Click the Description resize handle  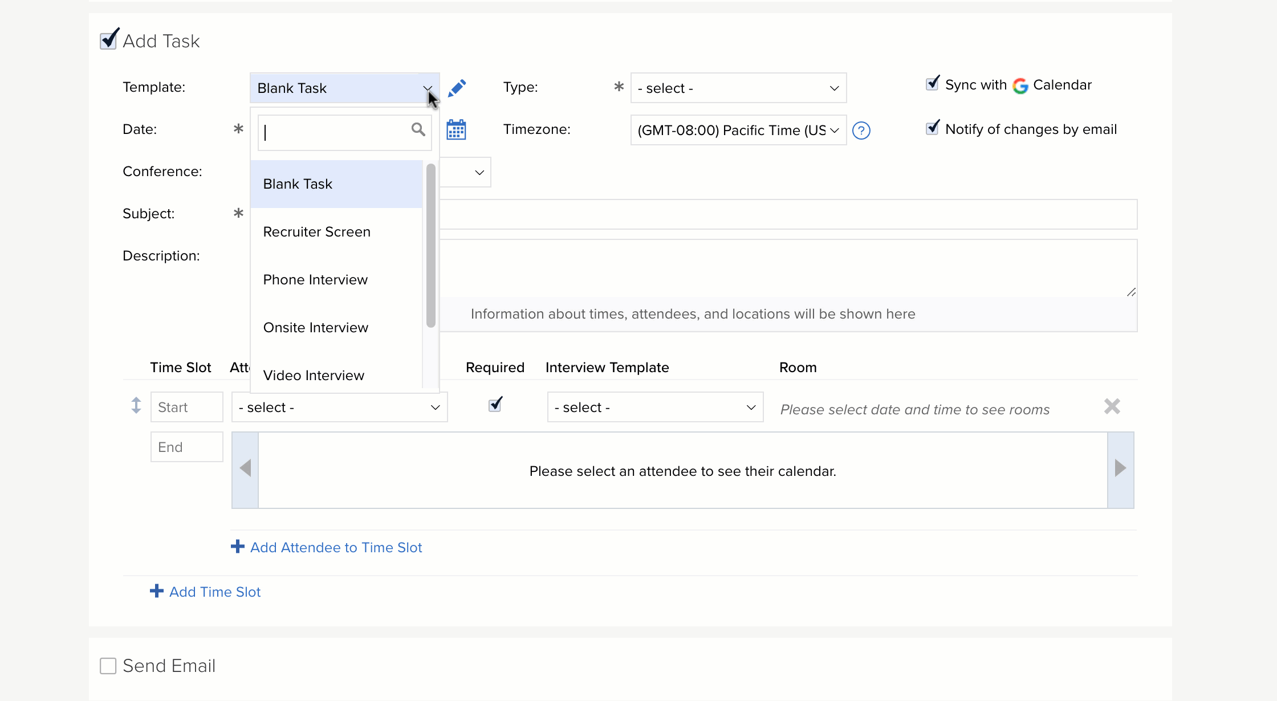1131,292
